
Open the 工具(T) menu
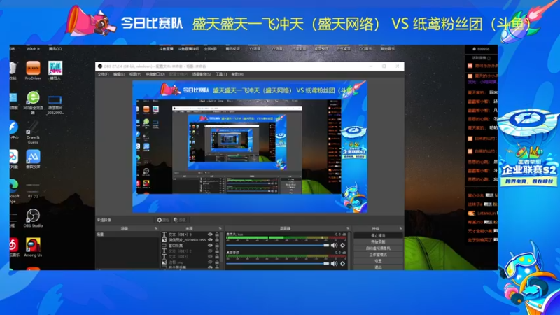pyautogui.click(x=221, y=74)
